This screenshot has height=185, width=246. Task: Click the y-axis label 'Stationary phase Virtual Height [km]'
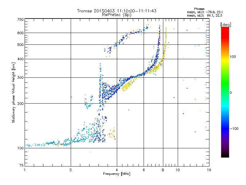pos(13,93)
